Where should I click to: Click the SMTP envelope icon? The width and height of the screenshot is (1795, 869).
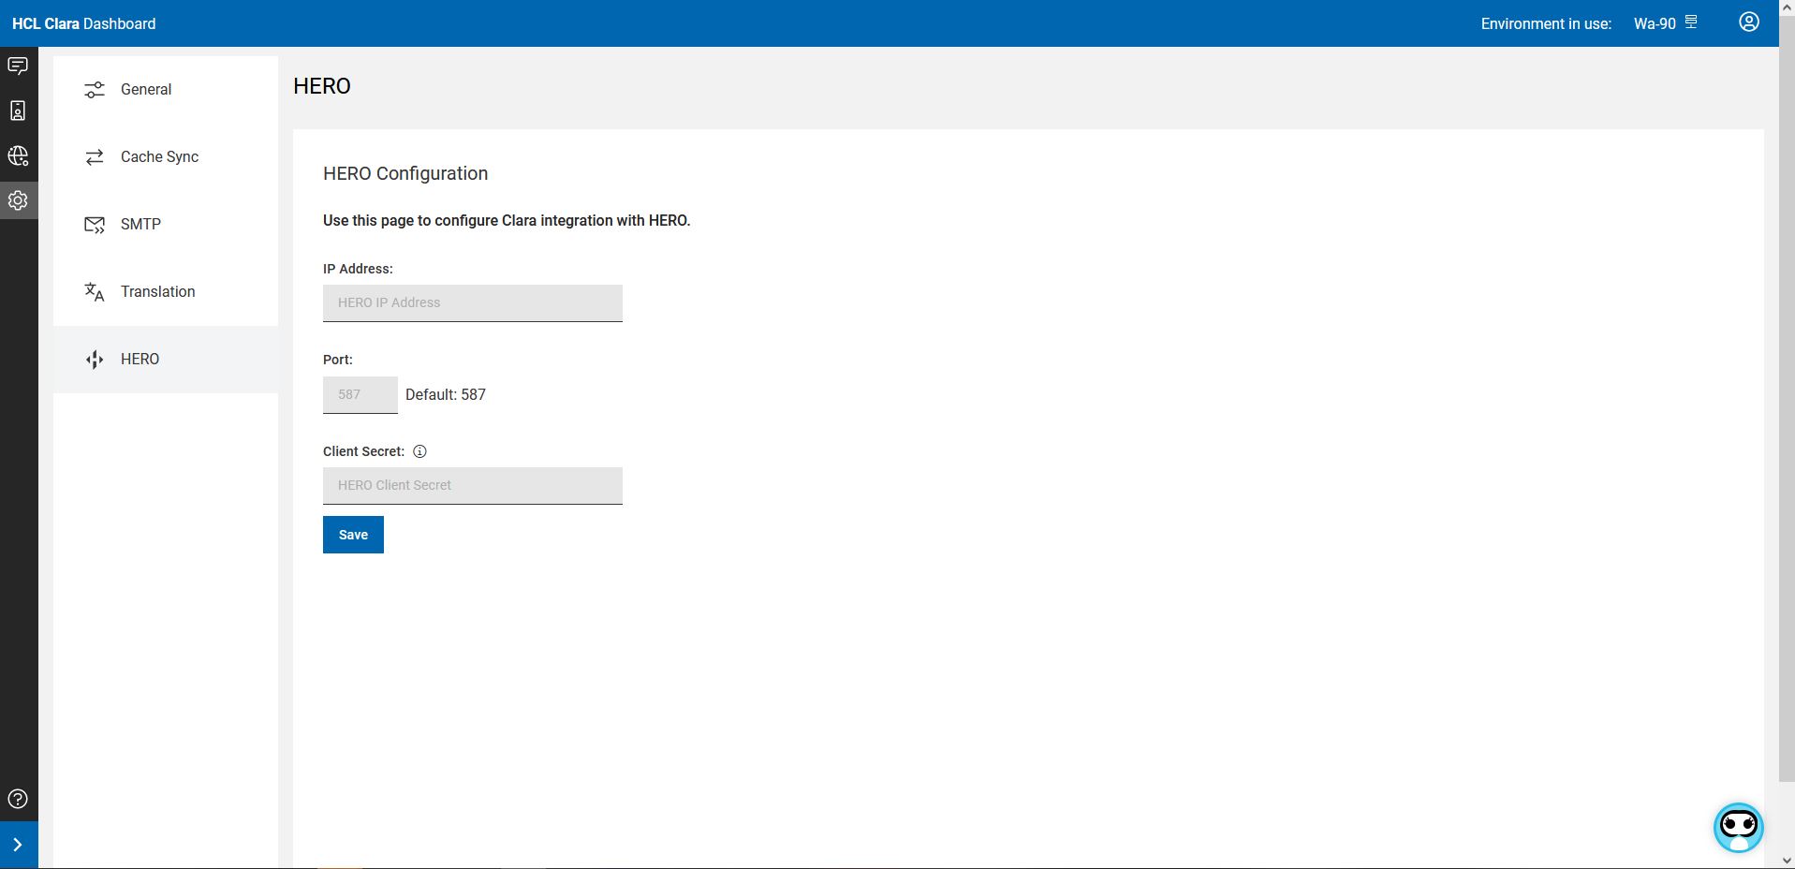95,225
